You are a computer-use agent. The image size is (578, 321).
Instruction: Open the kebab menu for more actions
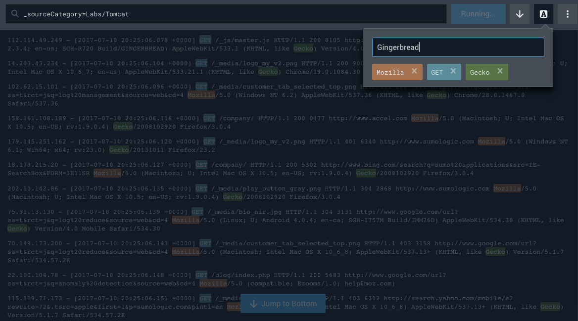[x=567, y=13]
